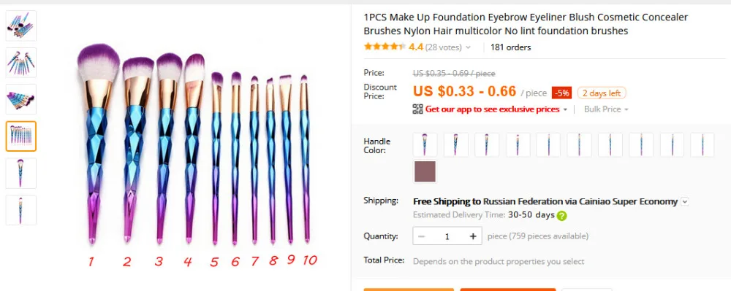The width and height of the screenshot is (731, 291).
Task: Click Get our app to see exclusive prices
Action: pyautogui.click(x=492, y=109)
